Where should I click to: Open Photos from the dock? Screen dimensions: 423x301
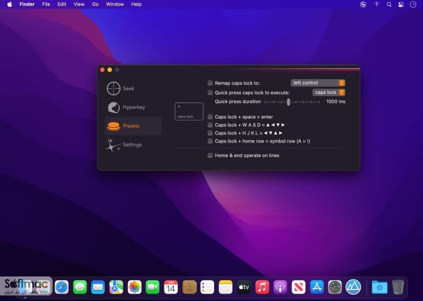click(134, 287)
